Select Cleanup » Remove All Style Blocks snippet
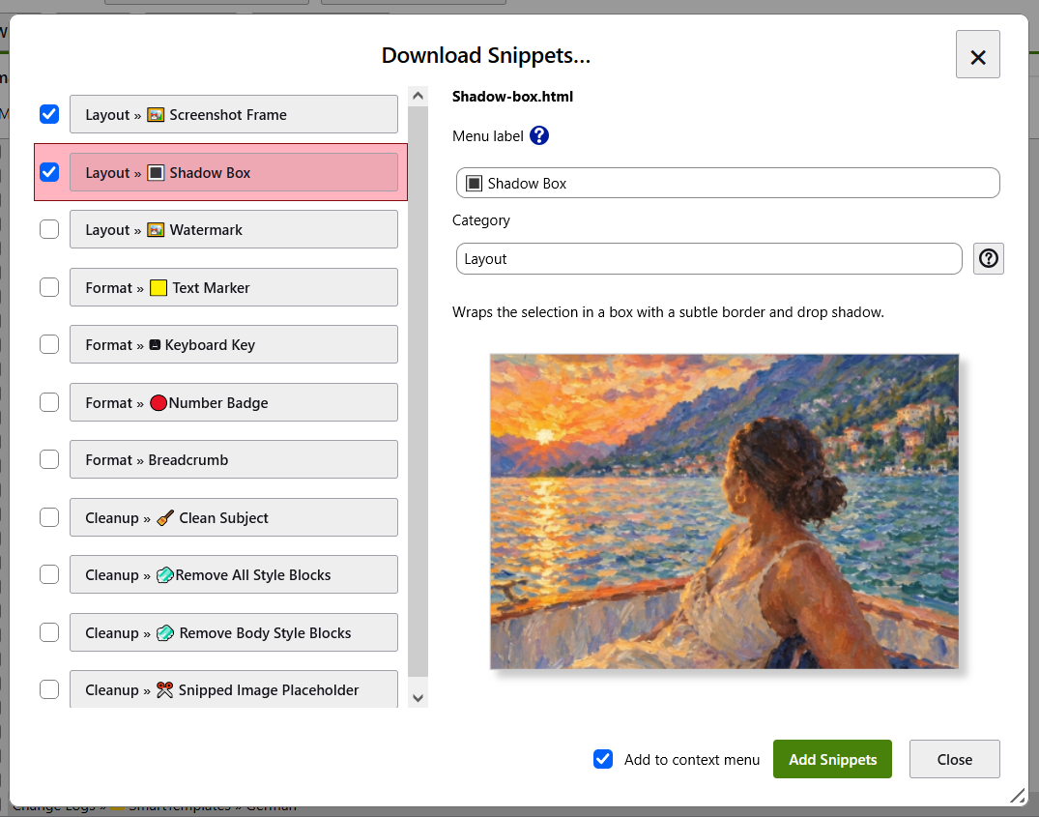Screen dimensions: 1039x817 234,574
